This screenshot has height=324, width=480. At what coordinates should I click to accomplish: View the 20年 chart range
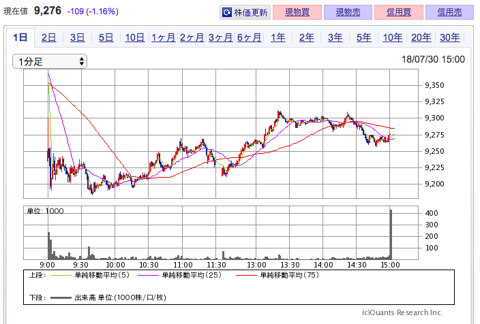pos(421,37)
